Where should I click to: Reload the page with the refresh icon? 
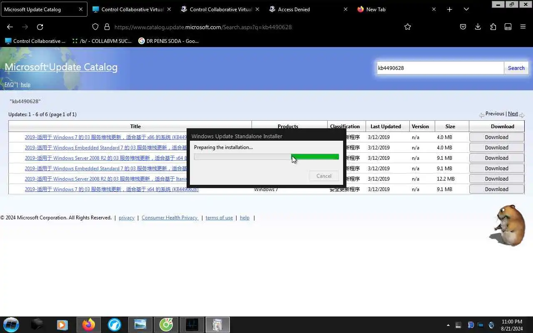(x=40, y=27)
